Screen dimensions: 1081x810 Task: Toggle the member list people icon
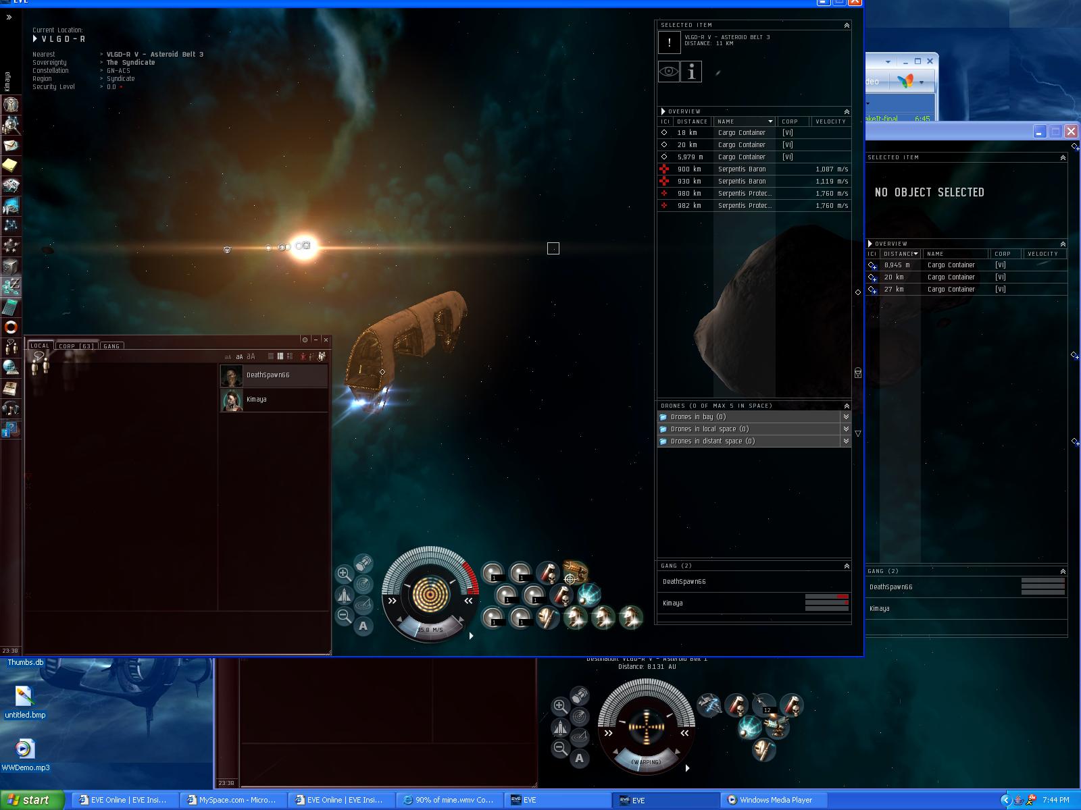(x=322, y=356)
